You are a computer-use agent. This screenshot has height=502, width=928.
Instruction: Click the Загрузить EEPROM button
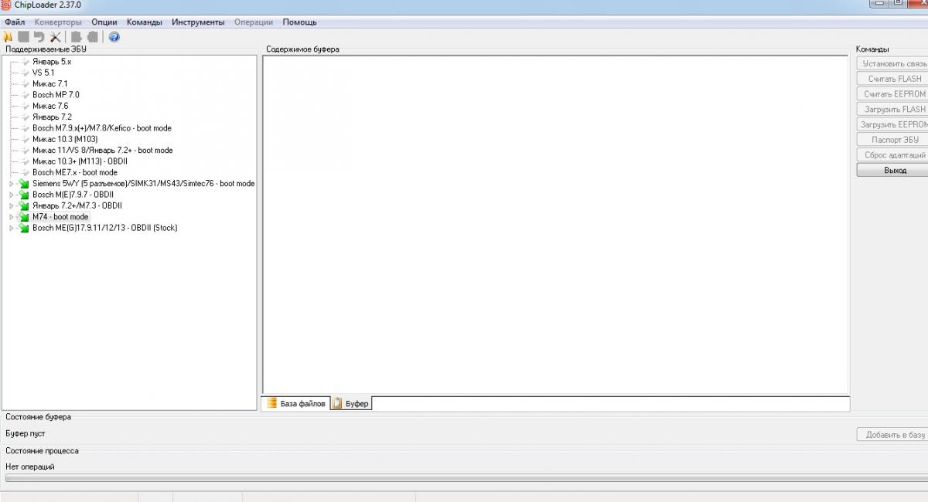pos(892,124)
